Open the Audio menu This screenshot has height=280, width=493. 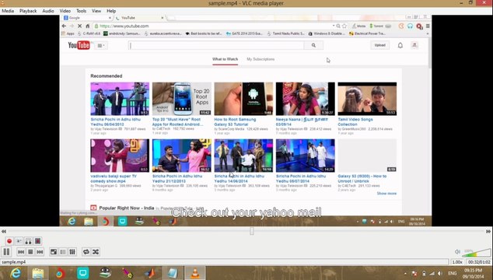click(x=48, y=11)
